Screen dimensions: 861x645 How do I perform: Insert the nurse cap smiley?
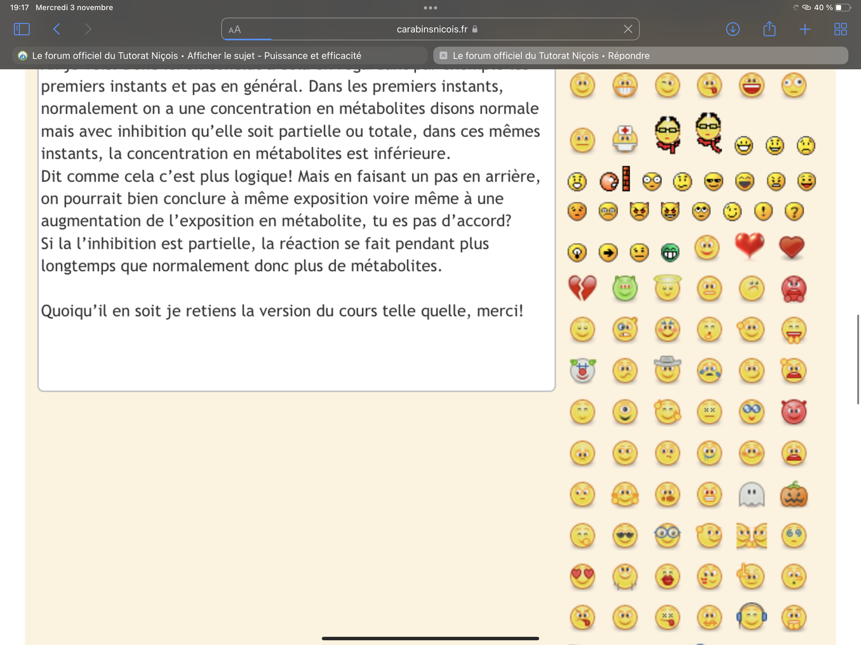point(625,140)
